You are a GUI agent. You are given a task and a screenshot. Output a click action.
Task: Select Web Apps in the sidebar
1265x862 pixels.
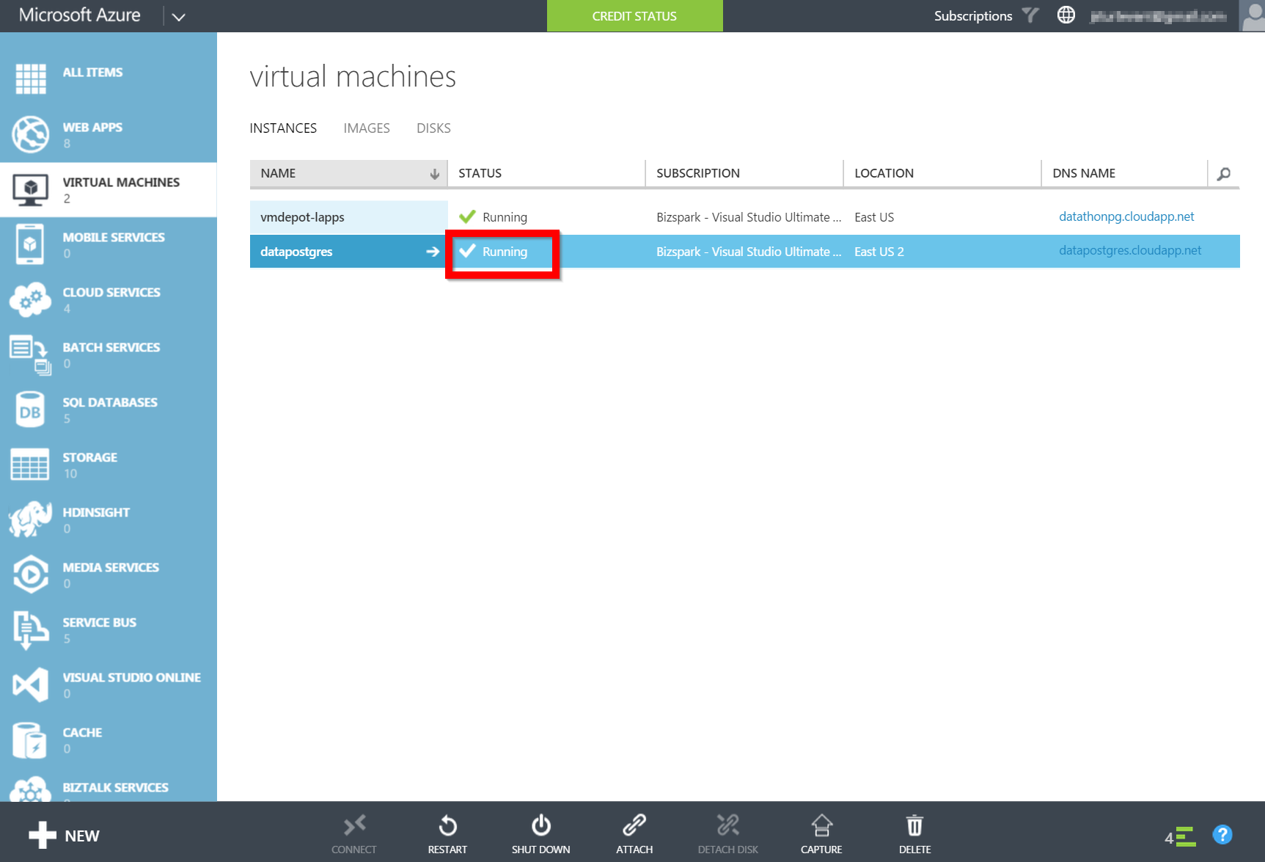point(109,134)
